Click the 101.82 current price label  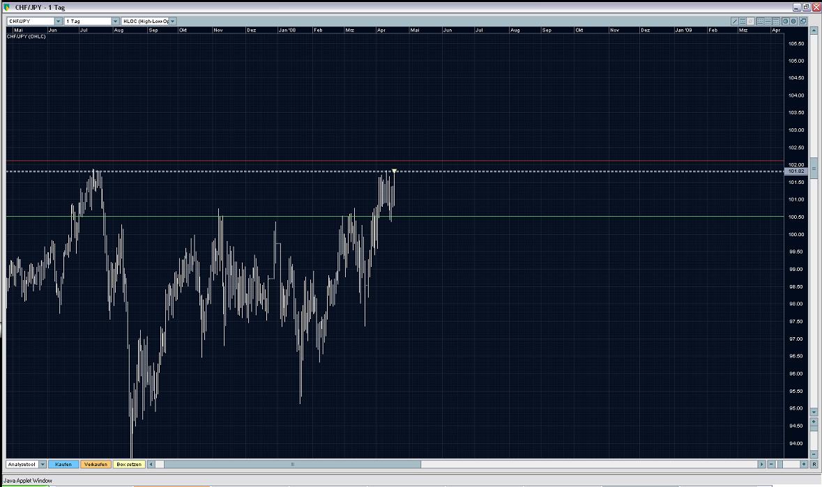click(796, 171)
